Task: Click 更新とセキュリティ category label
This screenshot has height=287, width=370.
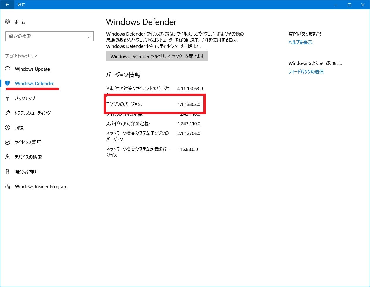Action: (21, 56)
